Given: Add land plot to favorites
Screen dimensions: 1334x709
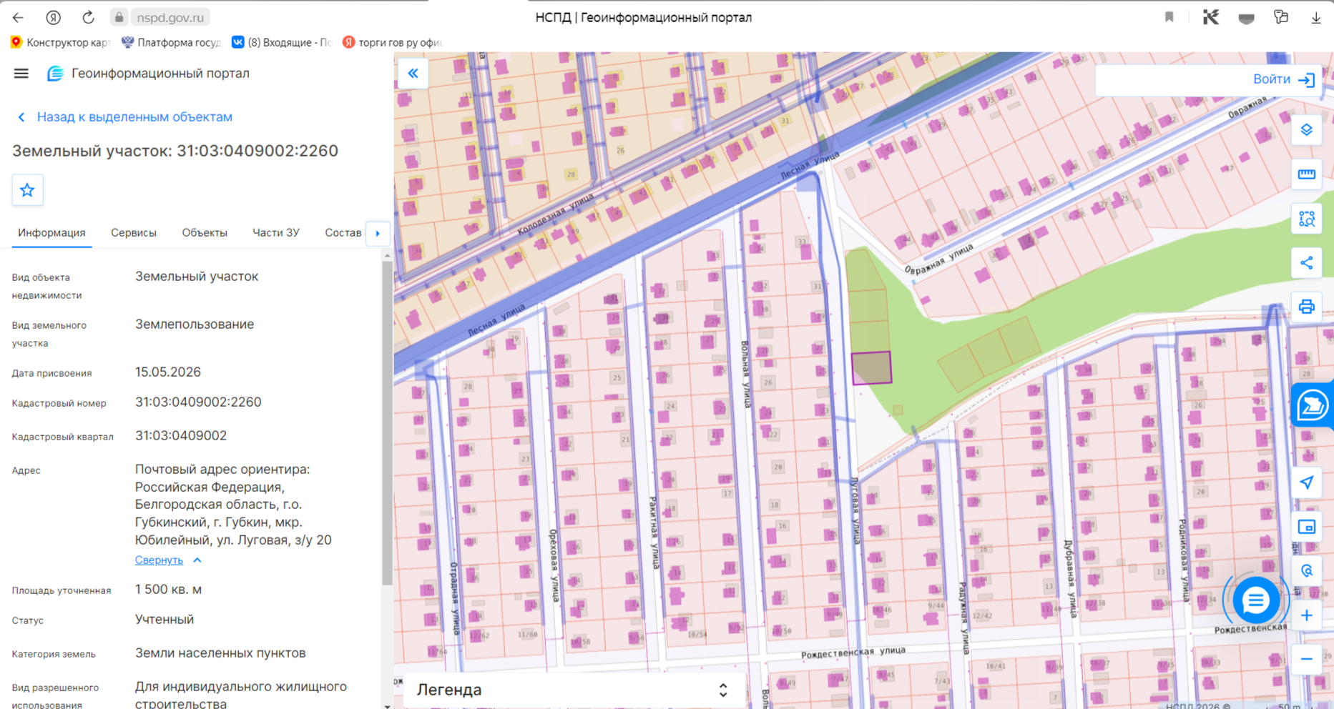Looking at the screenshot, I should click(x=27, y=190).
